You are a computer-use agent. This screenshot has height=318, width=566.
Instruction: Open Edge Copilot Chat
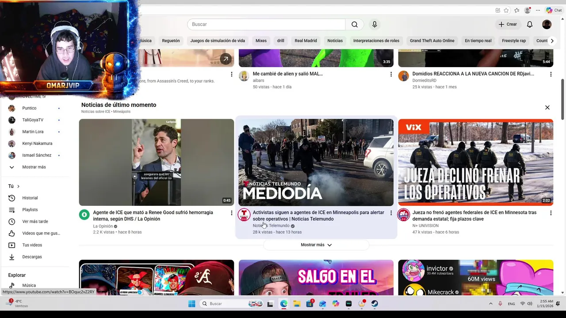[554, 10]
